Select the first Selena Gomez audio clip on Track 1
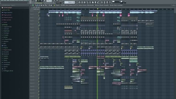This screenshot has width=176, height=99. (65, 12)
